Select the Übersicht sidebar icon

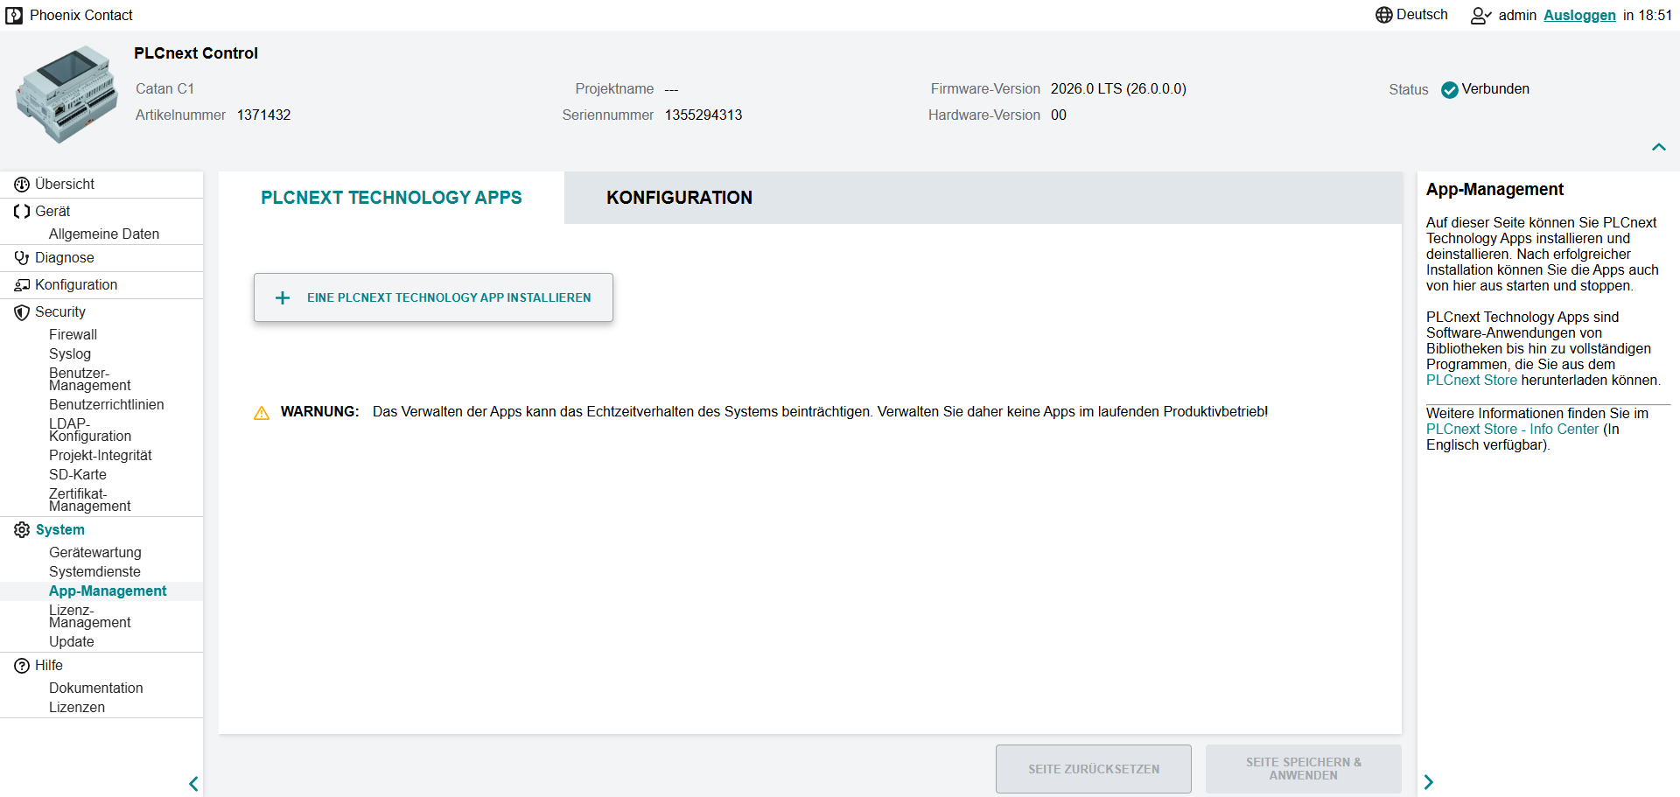21,184
